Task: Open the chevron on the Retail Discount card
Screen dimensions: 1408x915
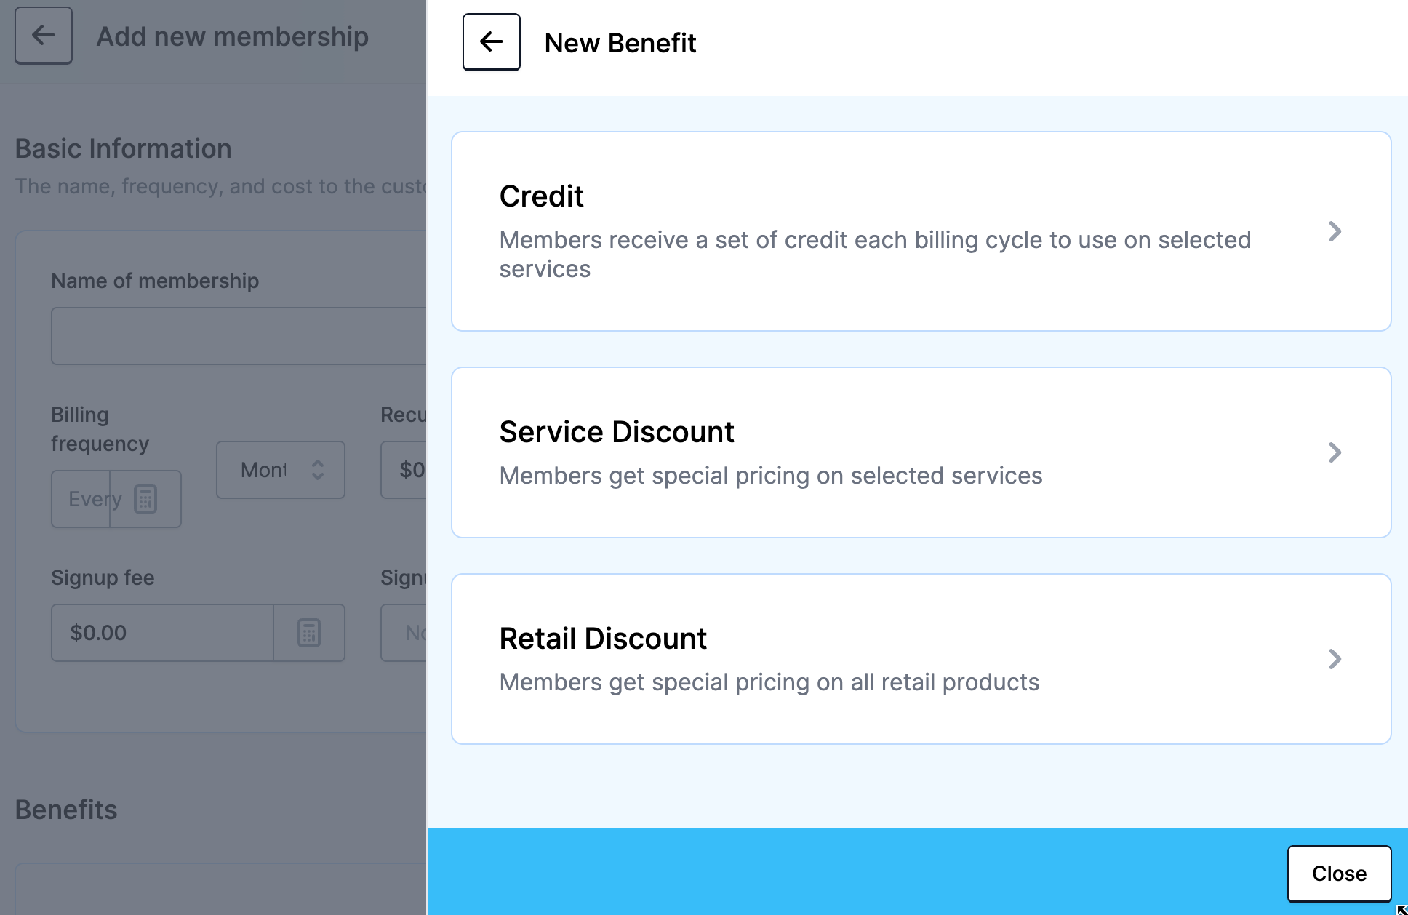Action: click(1335, 659)
